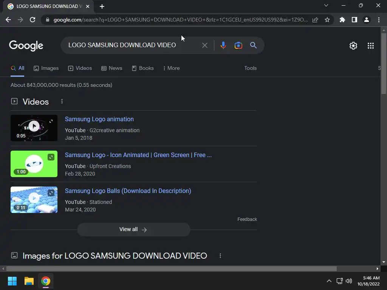Submit the search with the magnifier icon
Screen dimensions: 387x290
(254, 45)
